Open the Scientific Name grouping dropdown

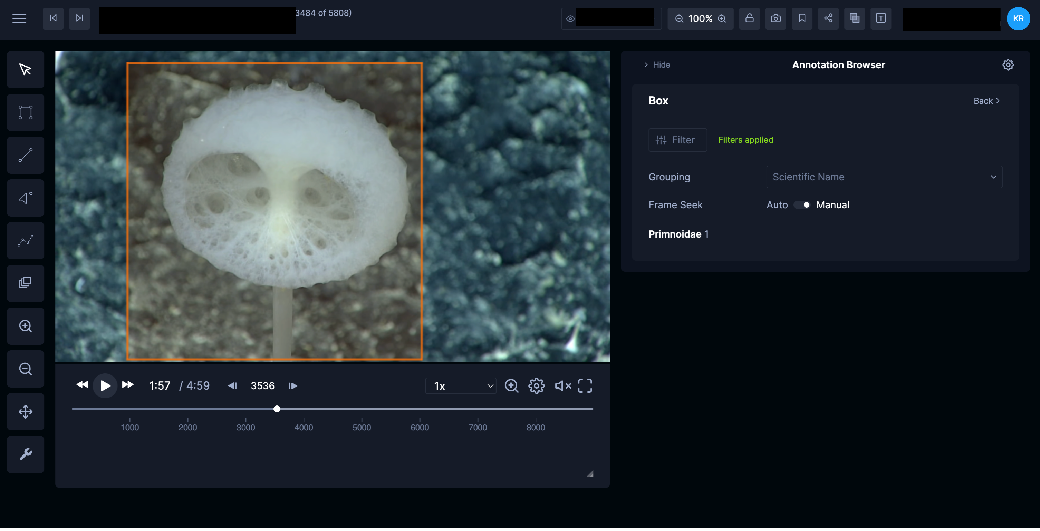[x=884, y=177]
